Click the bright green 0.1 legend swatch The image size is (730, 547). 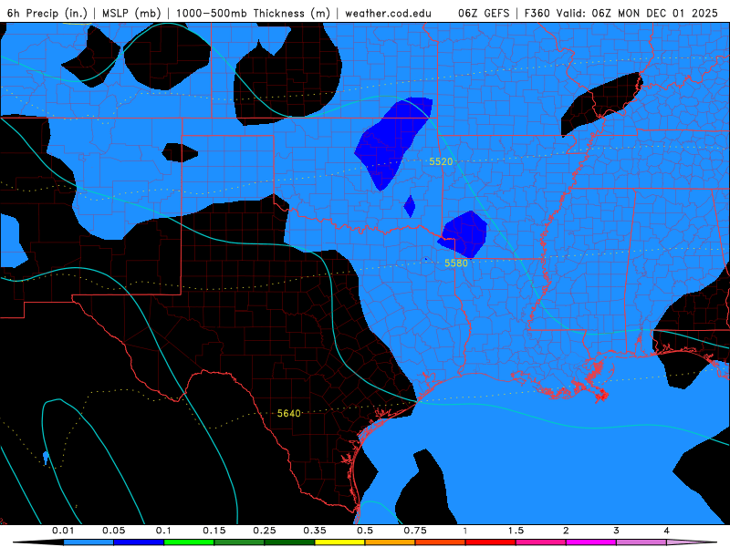[189, 542]
